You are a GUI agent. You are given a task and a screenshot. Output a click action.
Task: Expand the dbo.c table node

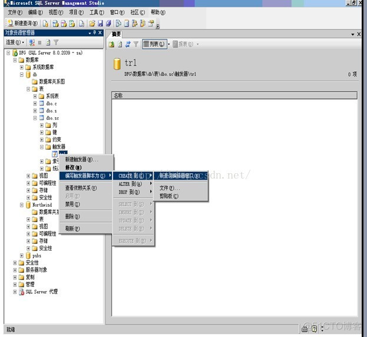(x=35, y=104)
